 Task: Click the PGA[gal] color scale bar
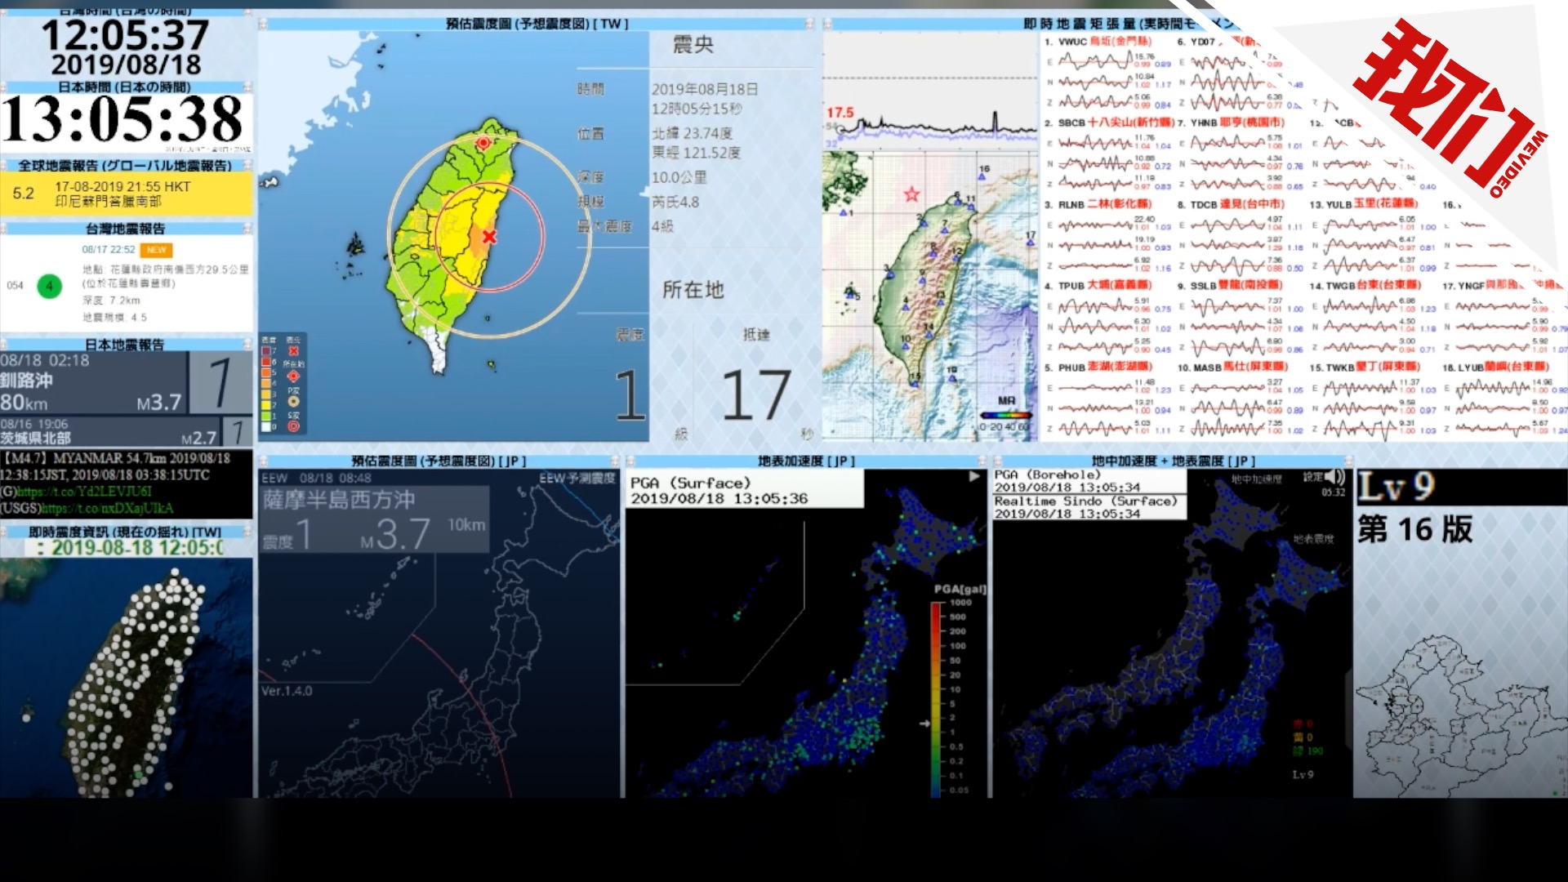coord(936,698)
